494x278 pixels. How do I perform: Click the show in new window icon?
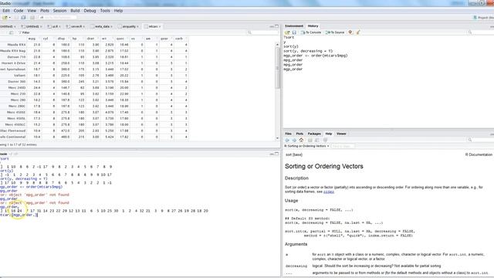coord(11,32)
